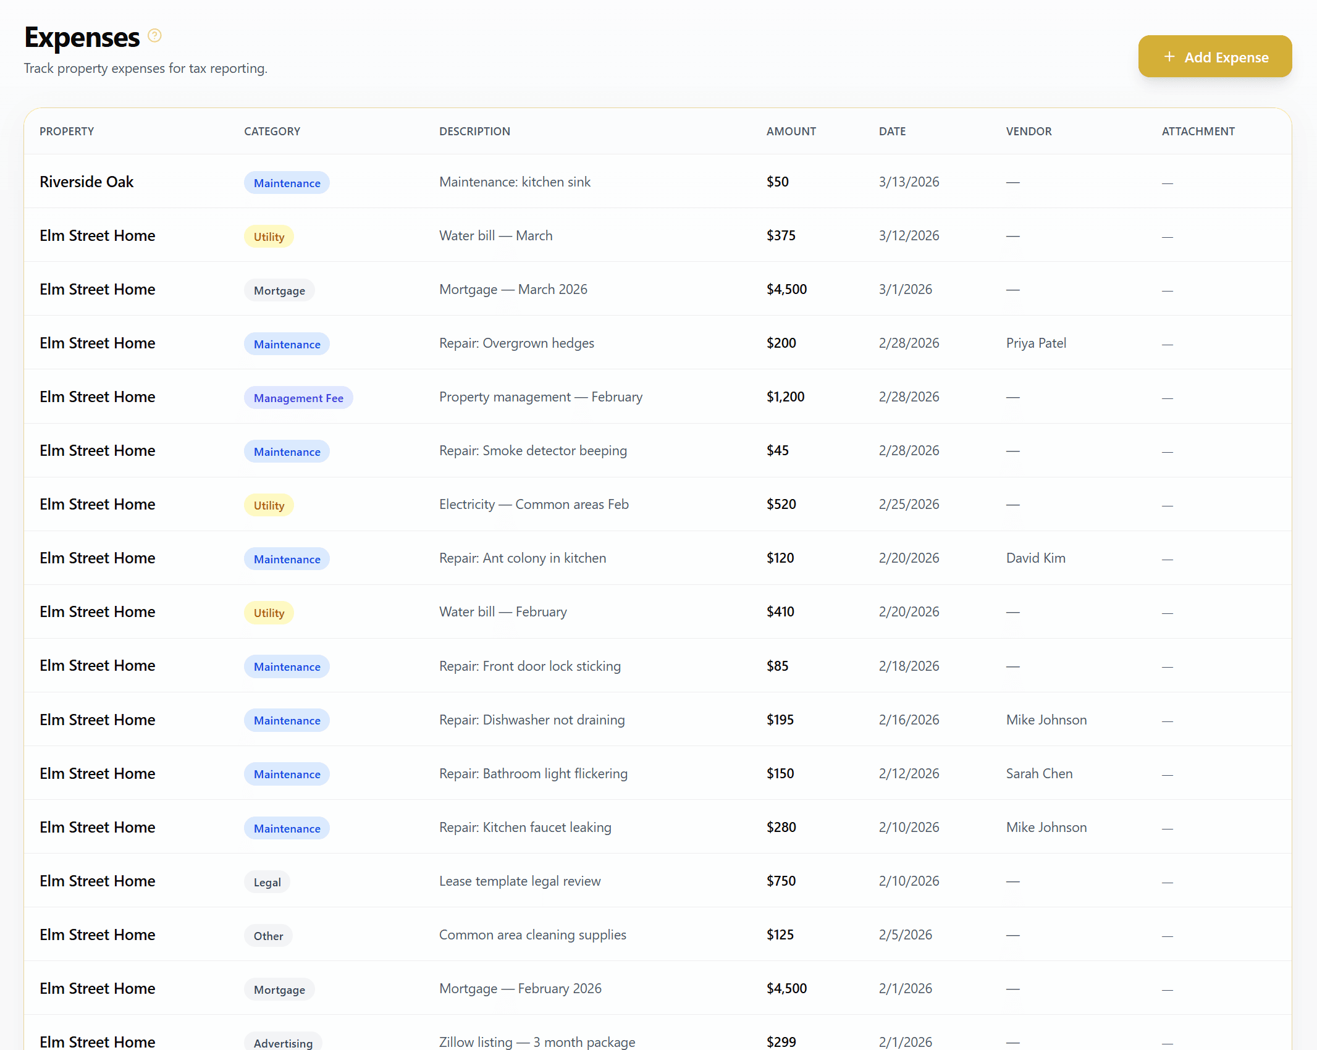Click the Mortgage badge on March 2026 row
1317x1050 pixels.
[279, 290]
